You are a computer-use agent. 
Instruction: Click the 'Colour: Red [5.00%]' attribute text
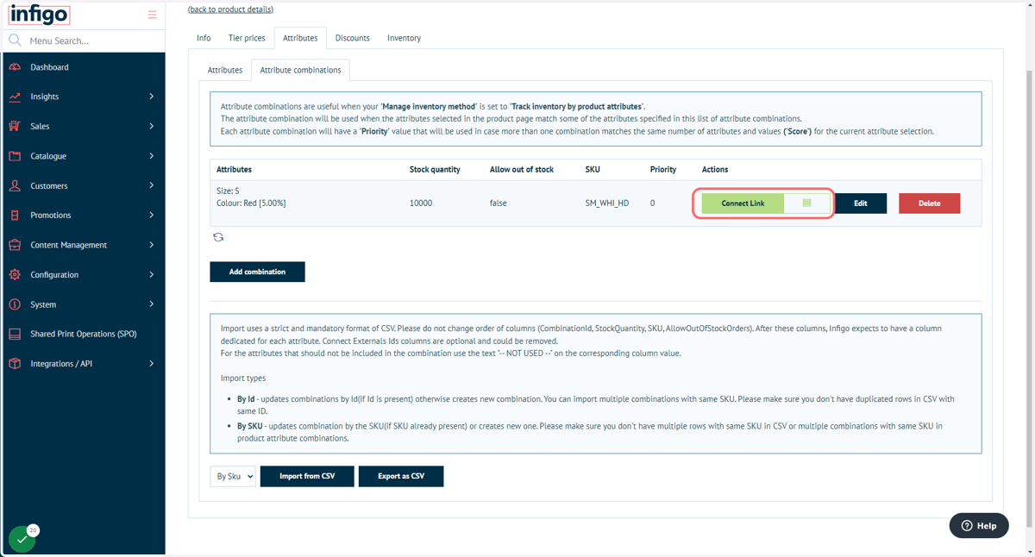tap(251, 203)
